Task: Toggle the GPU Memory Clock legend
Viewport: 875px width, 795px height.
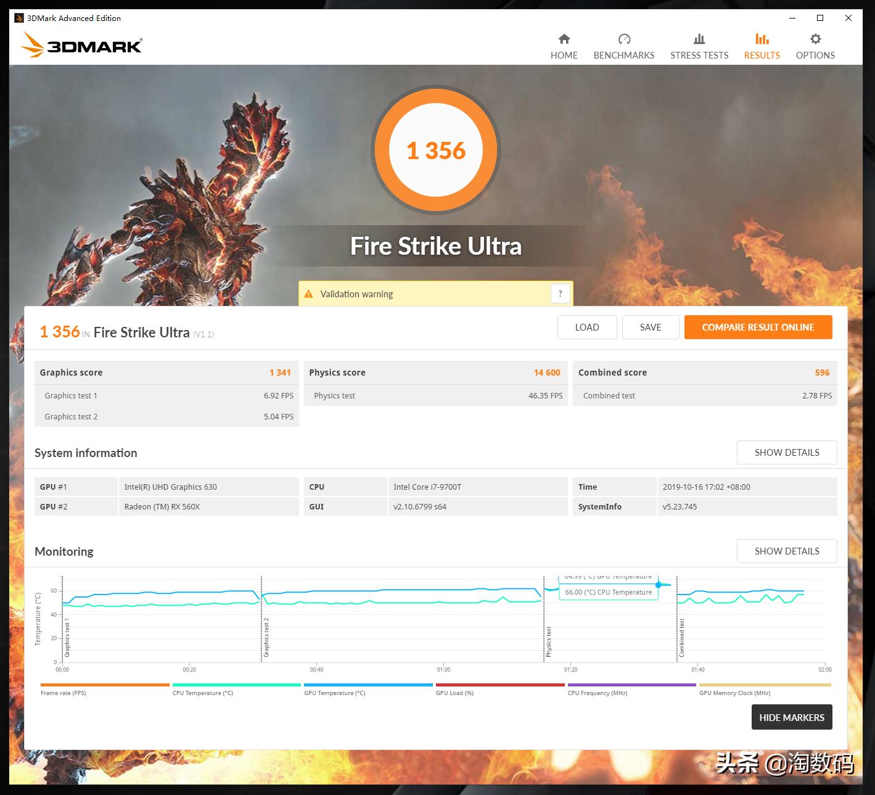Action: [763, 685]
